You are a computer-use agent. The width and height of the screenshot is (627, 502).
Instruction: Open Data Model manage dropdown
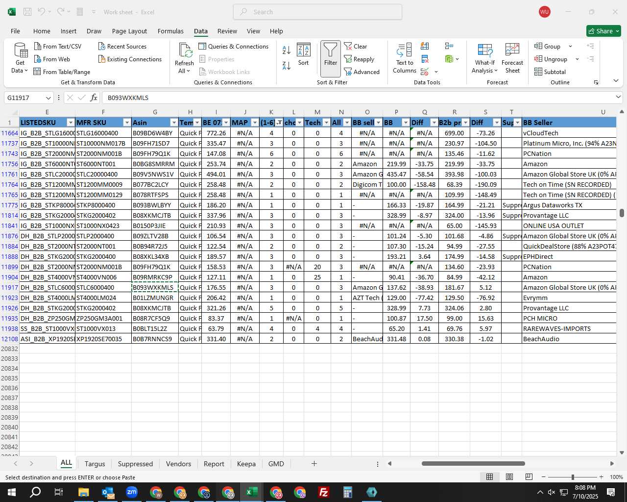click(x=458, y=59)
